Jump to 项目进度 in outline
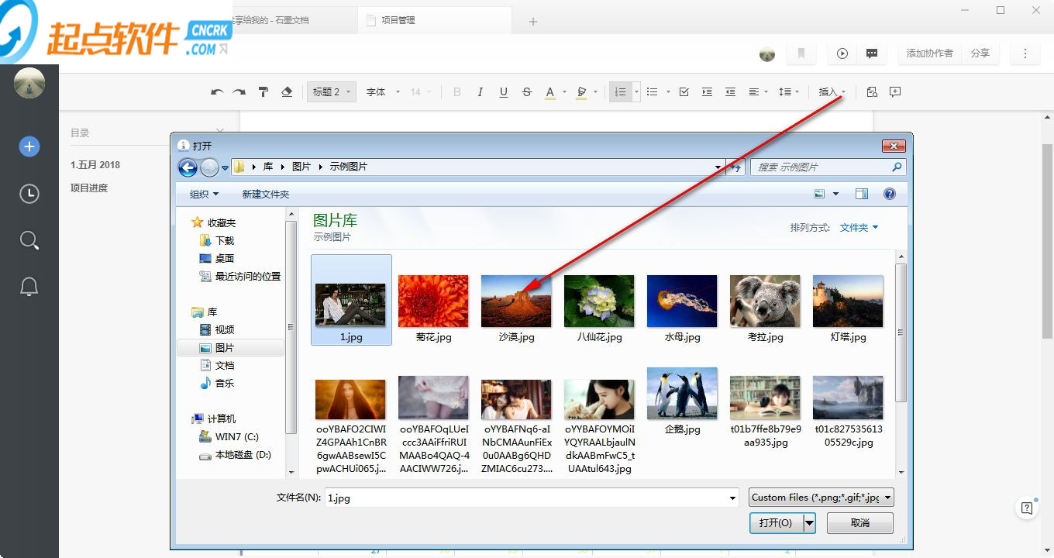This screenshot has height=558, width=1054. coord(89,188)
